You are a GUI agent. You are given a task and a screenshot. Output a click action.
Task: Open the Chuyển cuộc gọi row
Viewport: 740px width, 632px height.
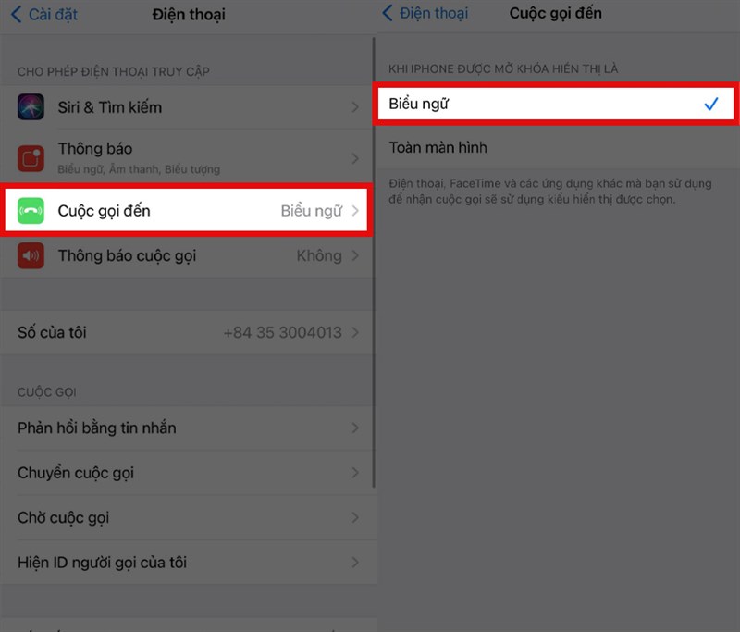click(189, 473)
